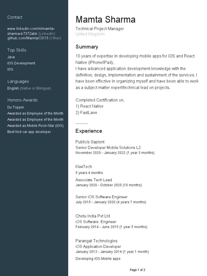Select the Du Topper award

click(x=16, y=107)
